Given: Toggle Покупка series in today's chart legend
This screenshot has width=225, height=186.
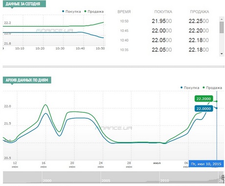Looking at the screenshot, I should coord(71,11).
